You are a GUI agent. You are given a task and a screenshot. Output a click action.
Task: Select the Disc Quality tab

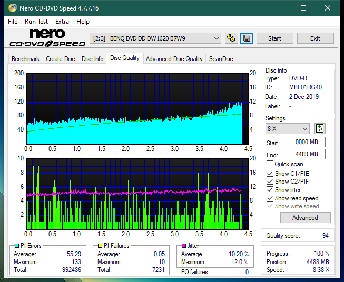(x=125, y=58)
